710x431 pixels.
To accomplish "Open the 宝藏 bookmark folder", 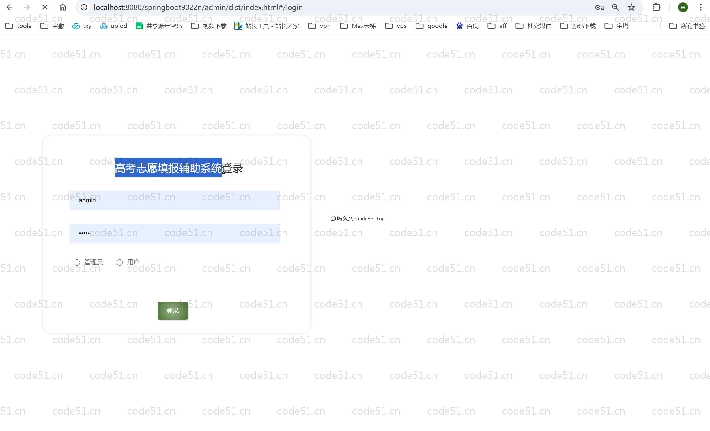I will pyautogui.click(x=52, y=26).
